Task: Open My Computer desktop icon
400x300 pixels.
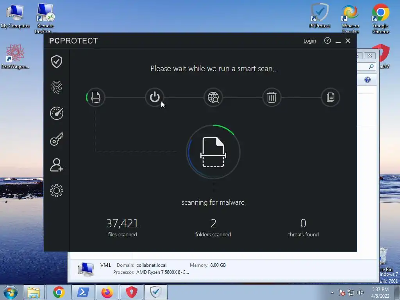Action: click(15, 16)
